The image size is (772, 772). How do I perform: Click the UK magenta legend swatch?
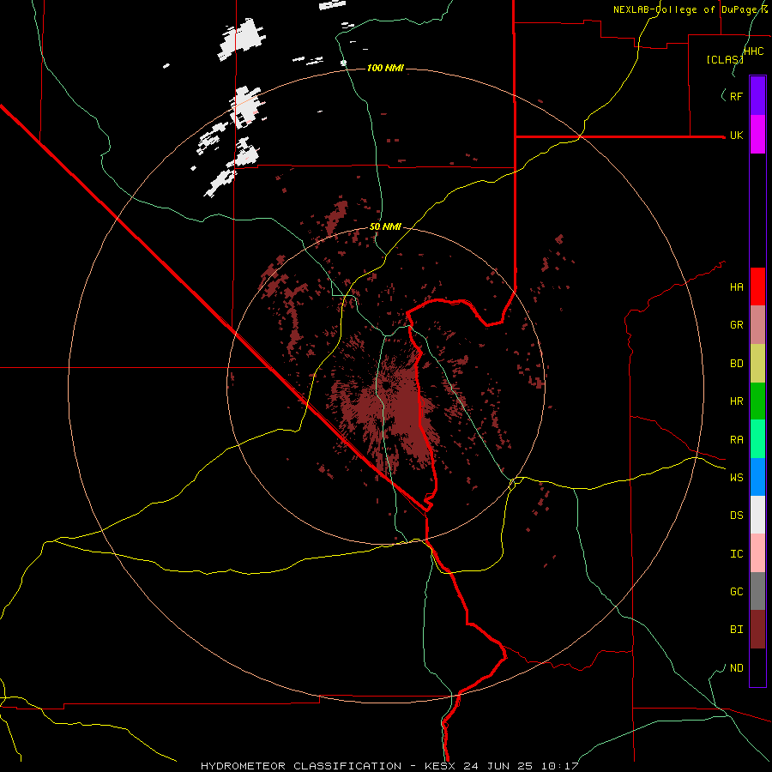(757, 135)
